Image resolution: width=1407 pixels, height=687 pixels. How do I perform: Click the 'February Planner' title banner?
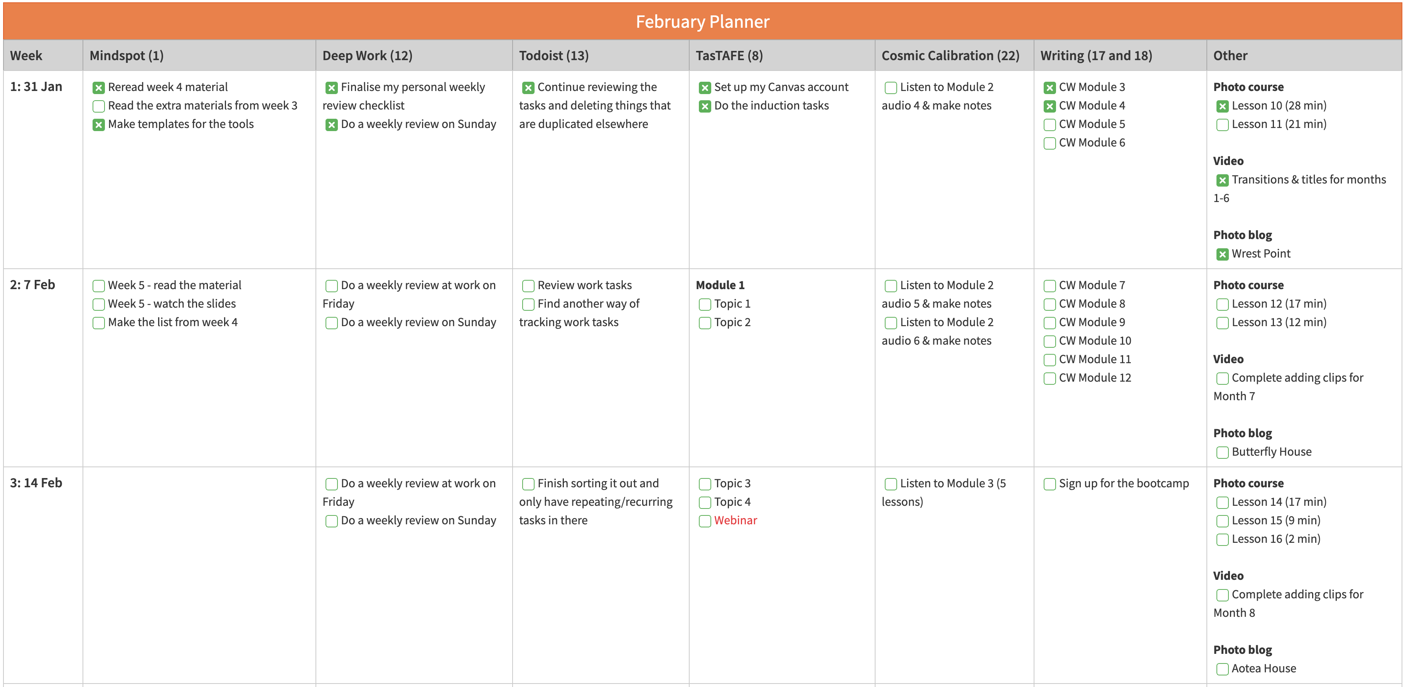702,22
